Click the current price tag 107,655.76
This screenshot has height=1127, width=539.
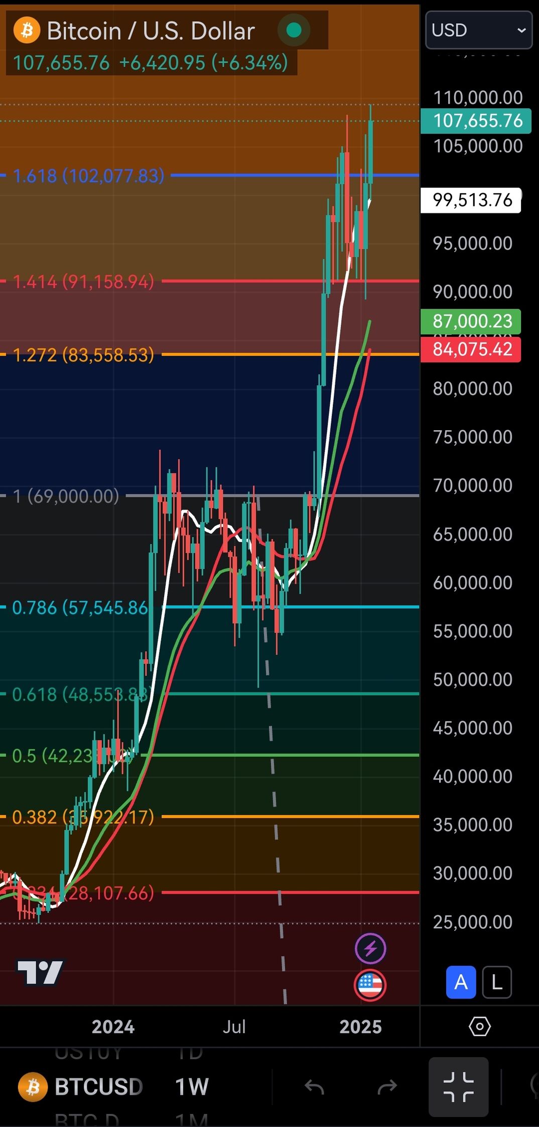tap(476, 121)
